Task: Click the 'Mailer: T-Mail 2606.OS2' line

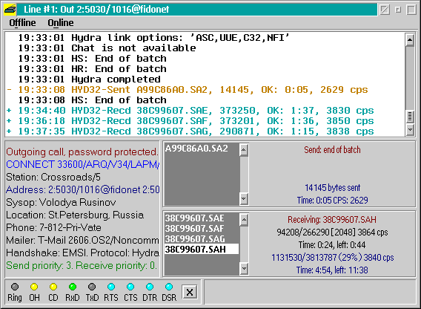Action: point(82,241)
